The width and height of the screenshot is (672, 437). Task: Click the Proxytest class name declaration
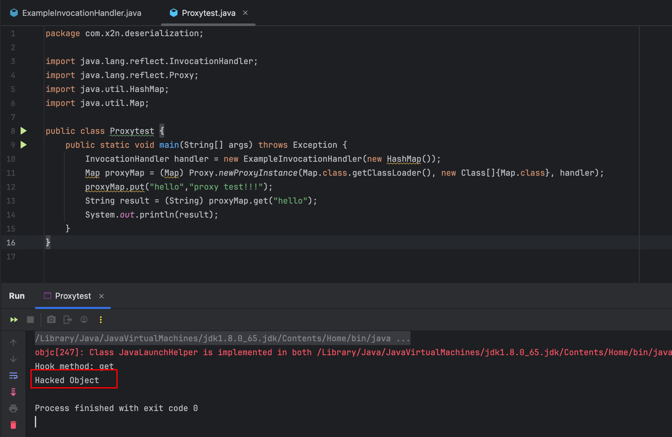132,131
